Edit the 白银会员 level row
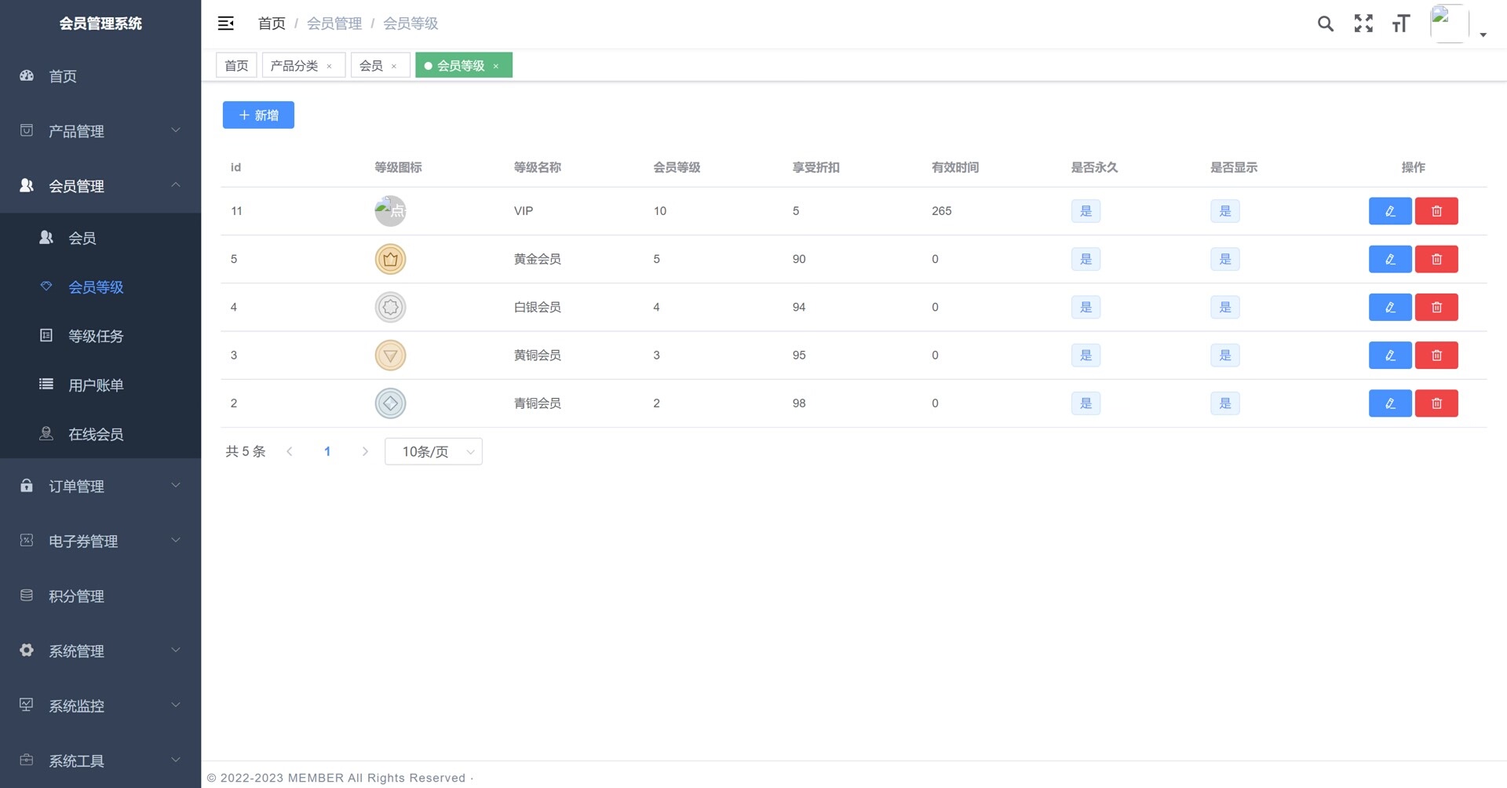The image size is (1507, 788). pyautogui.click(x=1389, y=308)
